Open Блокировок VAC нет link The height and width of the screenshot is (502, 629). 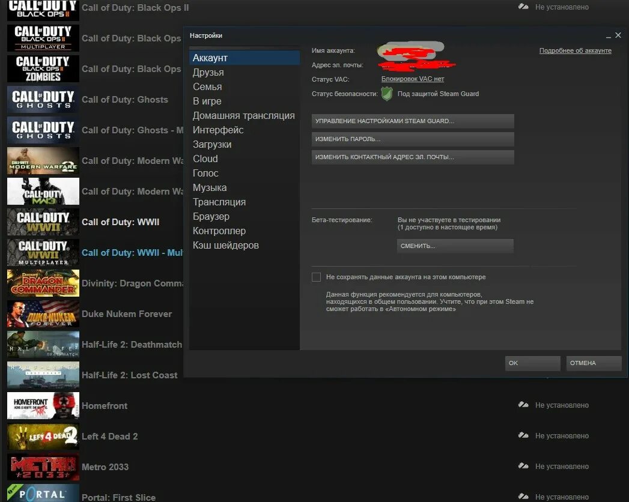pyautogui.click(x=412, y=79)
